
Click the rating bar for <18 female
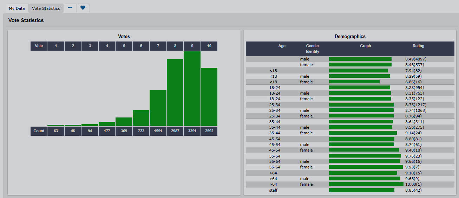[x=354, y=82]
